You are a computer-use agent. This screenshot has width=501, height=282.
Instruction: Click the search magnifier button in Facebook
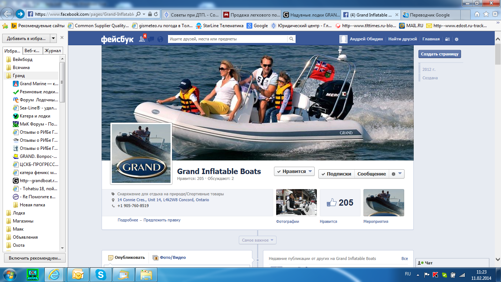tap(291, 39)
